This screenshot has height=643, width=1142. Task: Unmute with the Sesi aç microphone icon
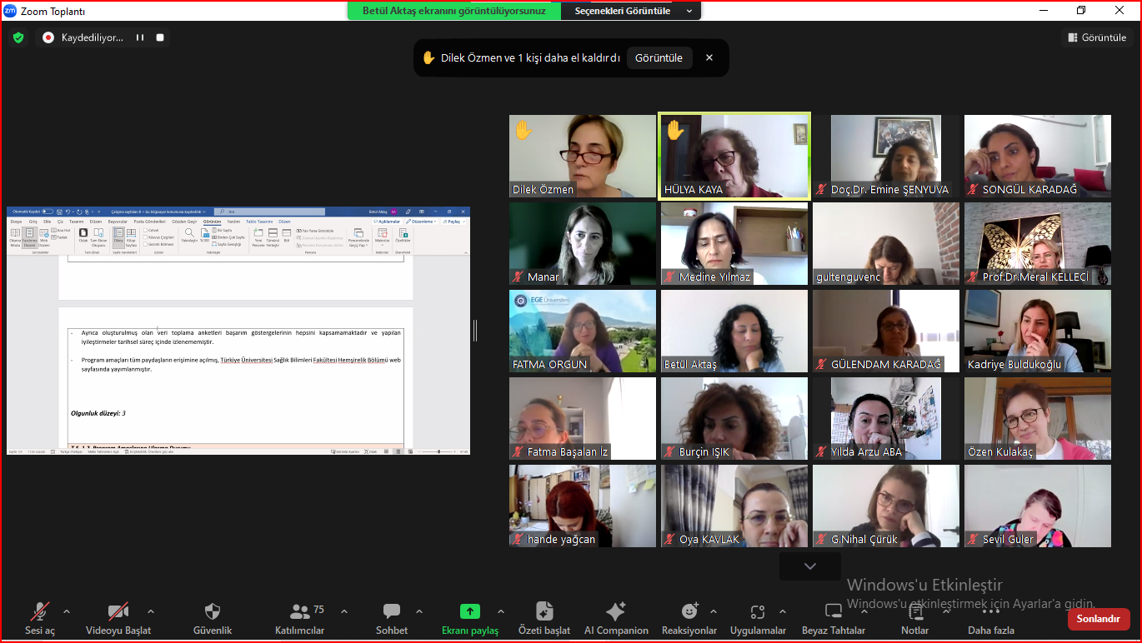click(39, 612)
